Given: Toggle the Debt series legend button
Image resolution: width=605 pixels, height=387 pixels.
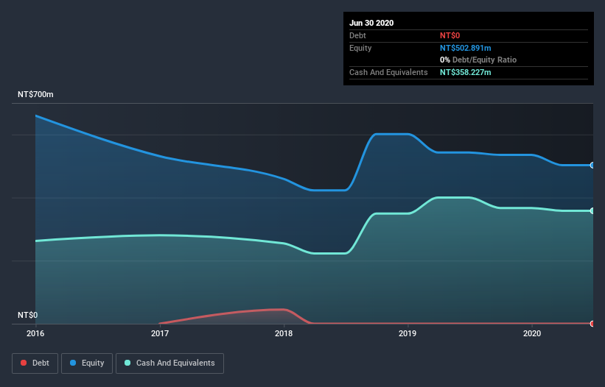Looking at the screenshot, I should pos(35,363).
